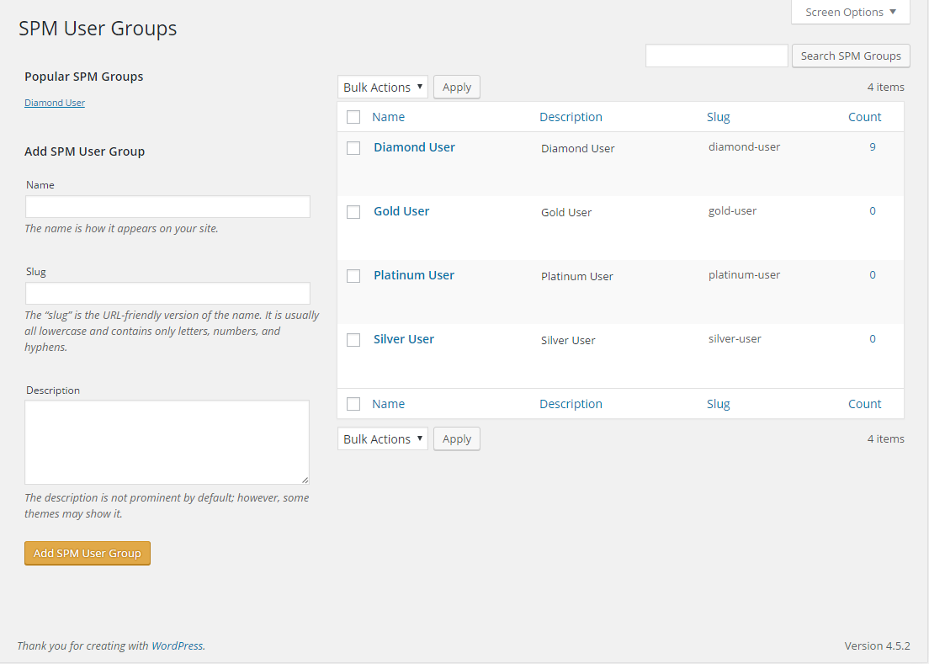Click Diamond User count of 9
Screen dimensions: 929x664
[x=872, y=147]
